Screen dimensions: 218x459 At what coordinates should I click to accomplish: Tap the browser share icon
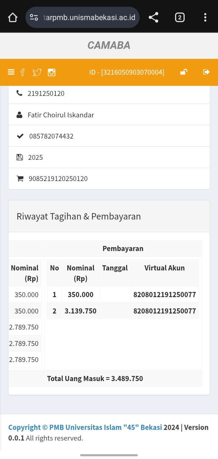click(x=154, y=18)
